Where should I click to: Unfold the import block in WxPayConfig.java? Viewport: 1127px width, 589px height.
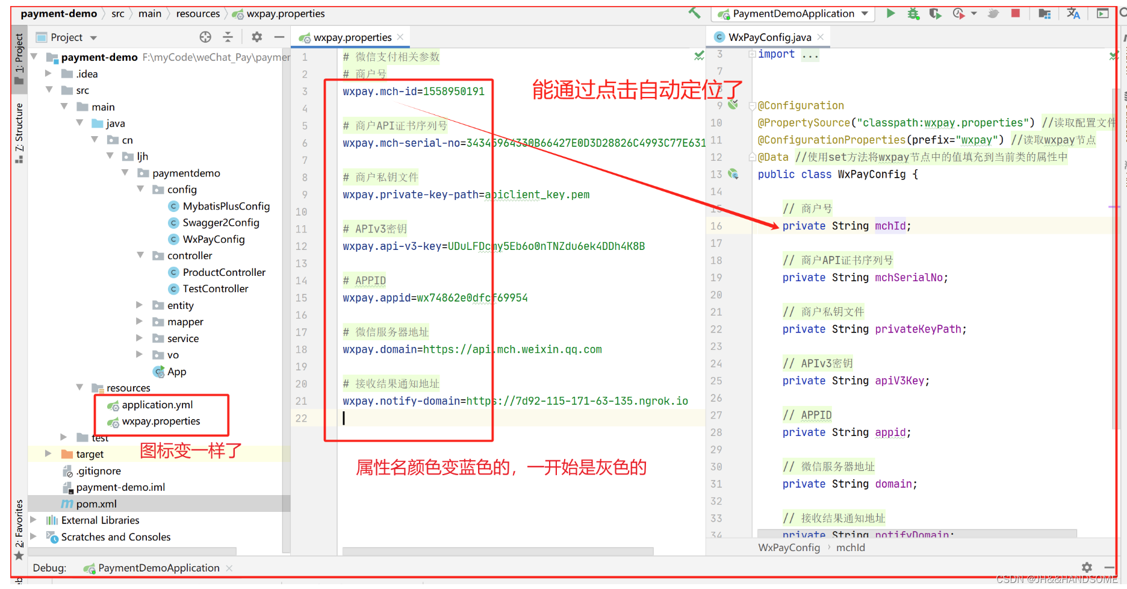(752, 54)
